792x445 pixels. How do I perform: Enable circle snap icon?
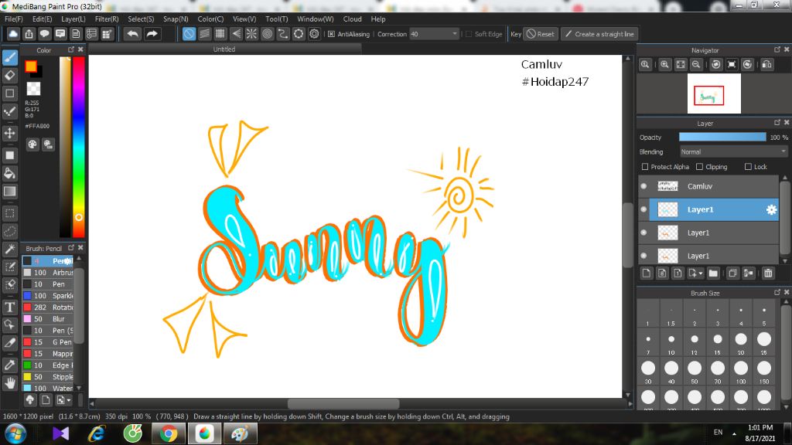267,34
